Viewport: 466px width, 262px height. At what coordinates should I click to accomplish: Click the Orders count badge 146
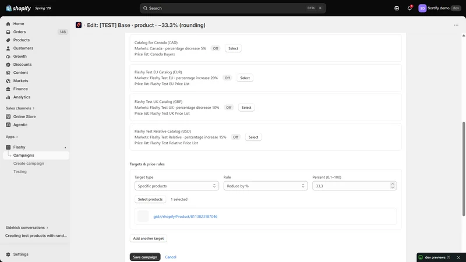pos(62,32)
